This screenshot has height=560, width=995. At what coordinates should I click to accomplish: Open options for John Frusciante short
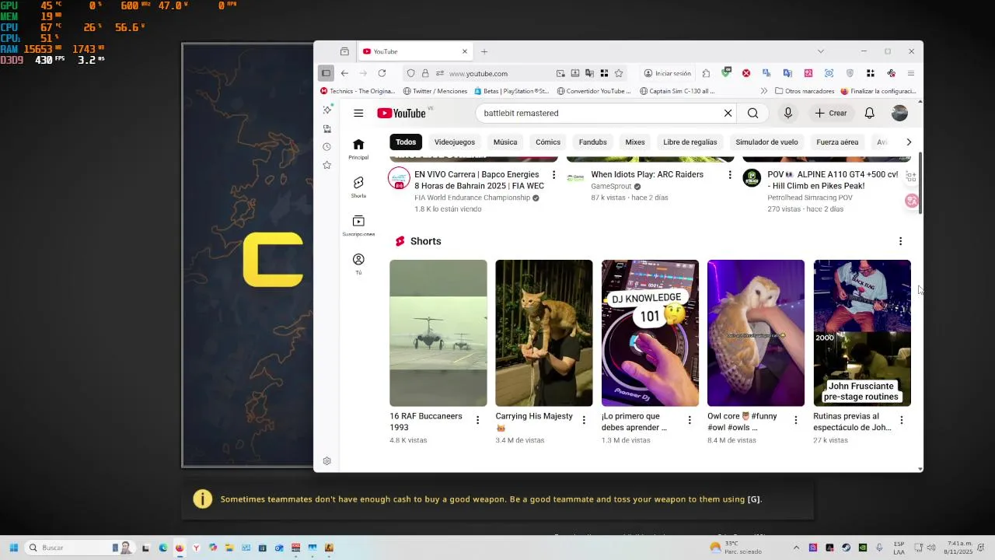901,420
